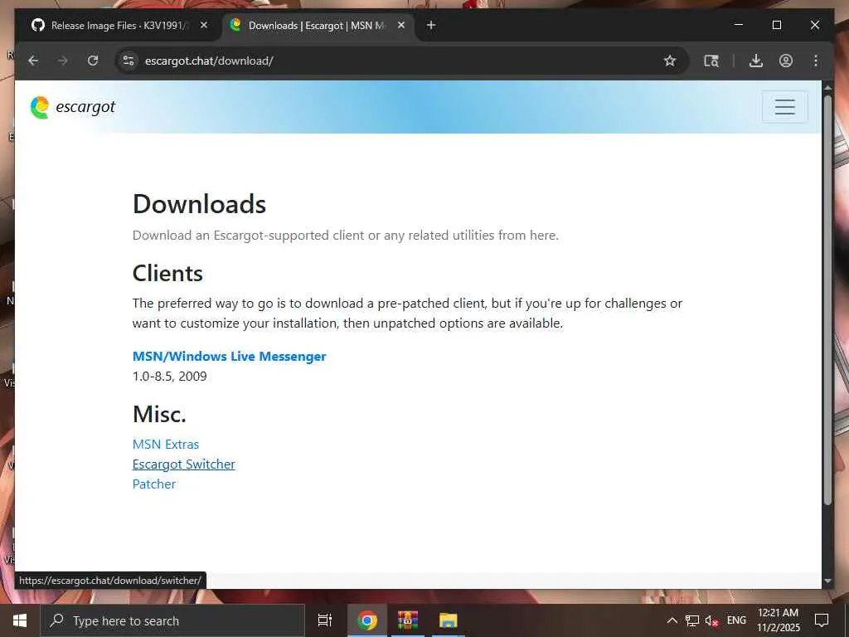Click the scrollbar up arrow
Screen dimensions: 849x637
click(827, 86)
